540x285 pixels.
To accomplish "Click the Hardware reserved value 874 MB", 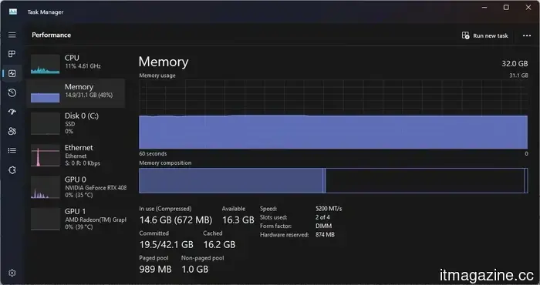I will click(x=325, y=235).
